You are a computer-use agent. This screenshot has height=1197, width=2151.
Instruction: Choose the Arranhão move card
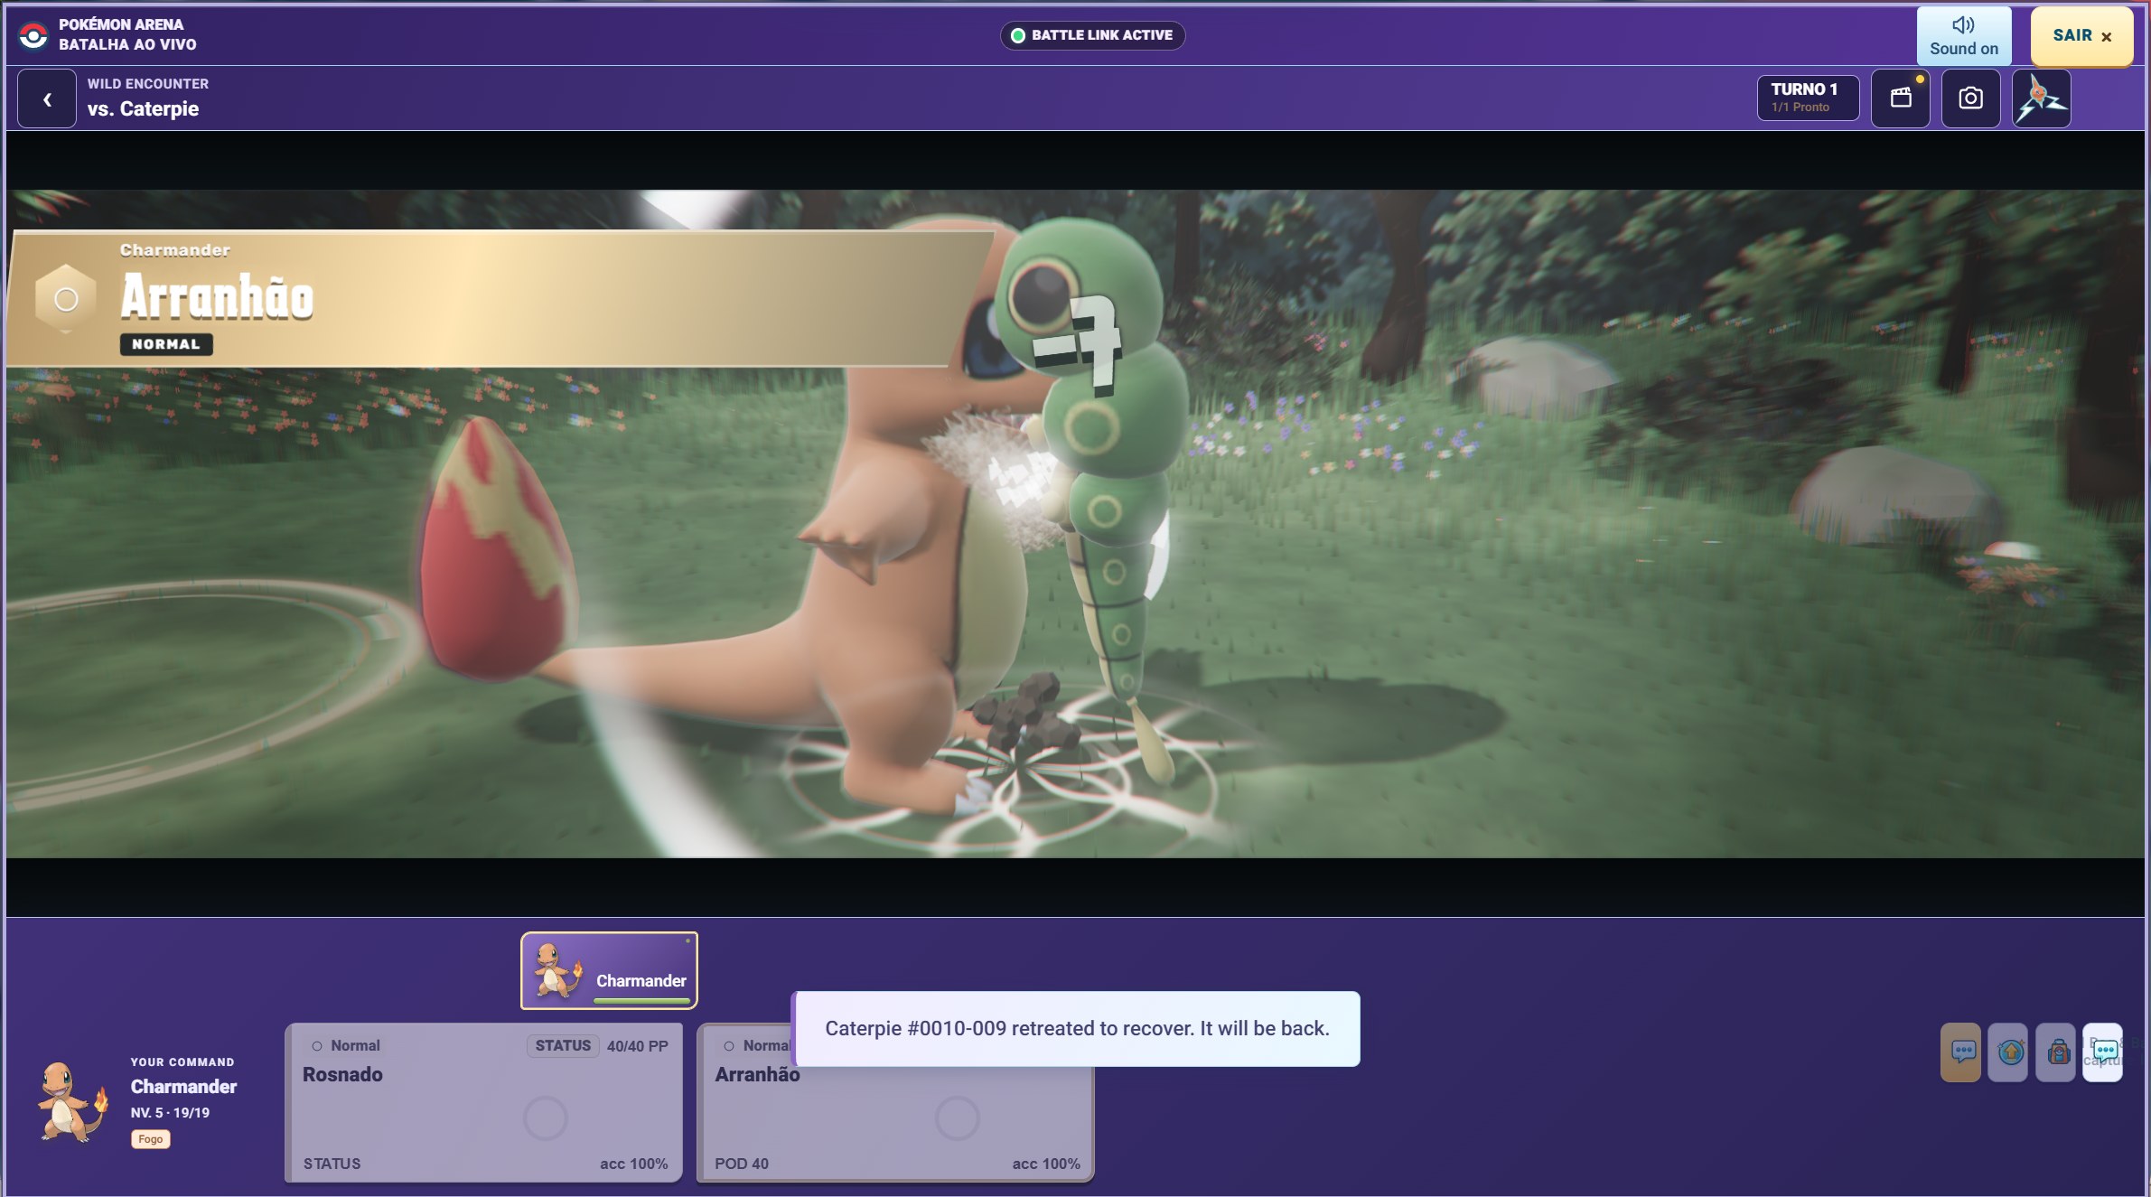(895, 1125)
